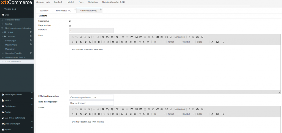Screen dimensions: 282x133
Task: Open the Schriftart dropdown in Antwort editor
Action: tap(188, 114)
